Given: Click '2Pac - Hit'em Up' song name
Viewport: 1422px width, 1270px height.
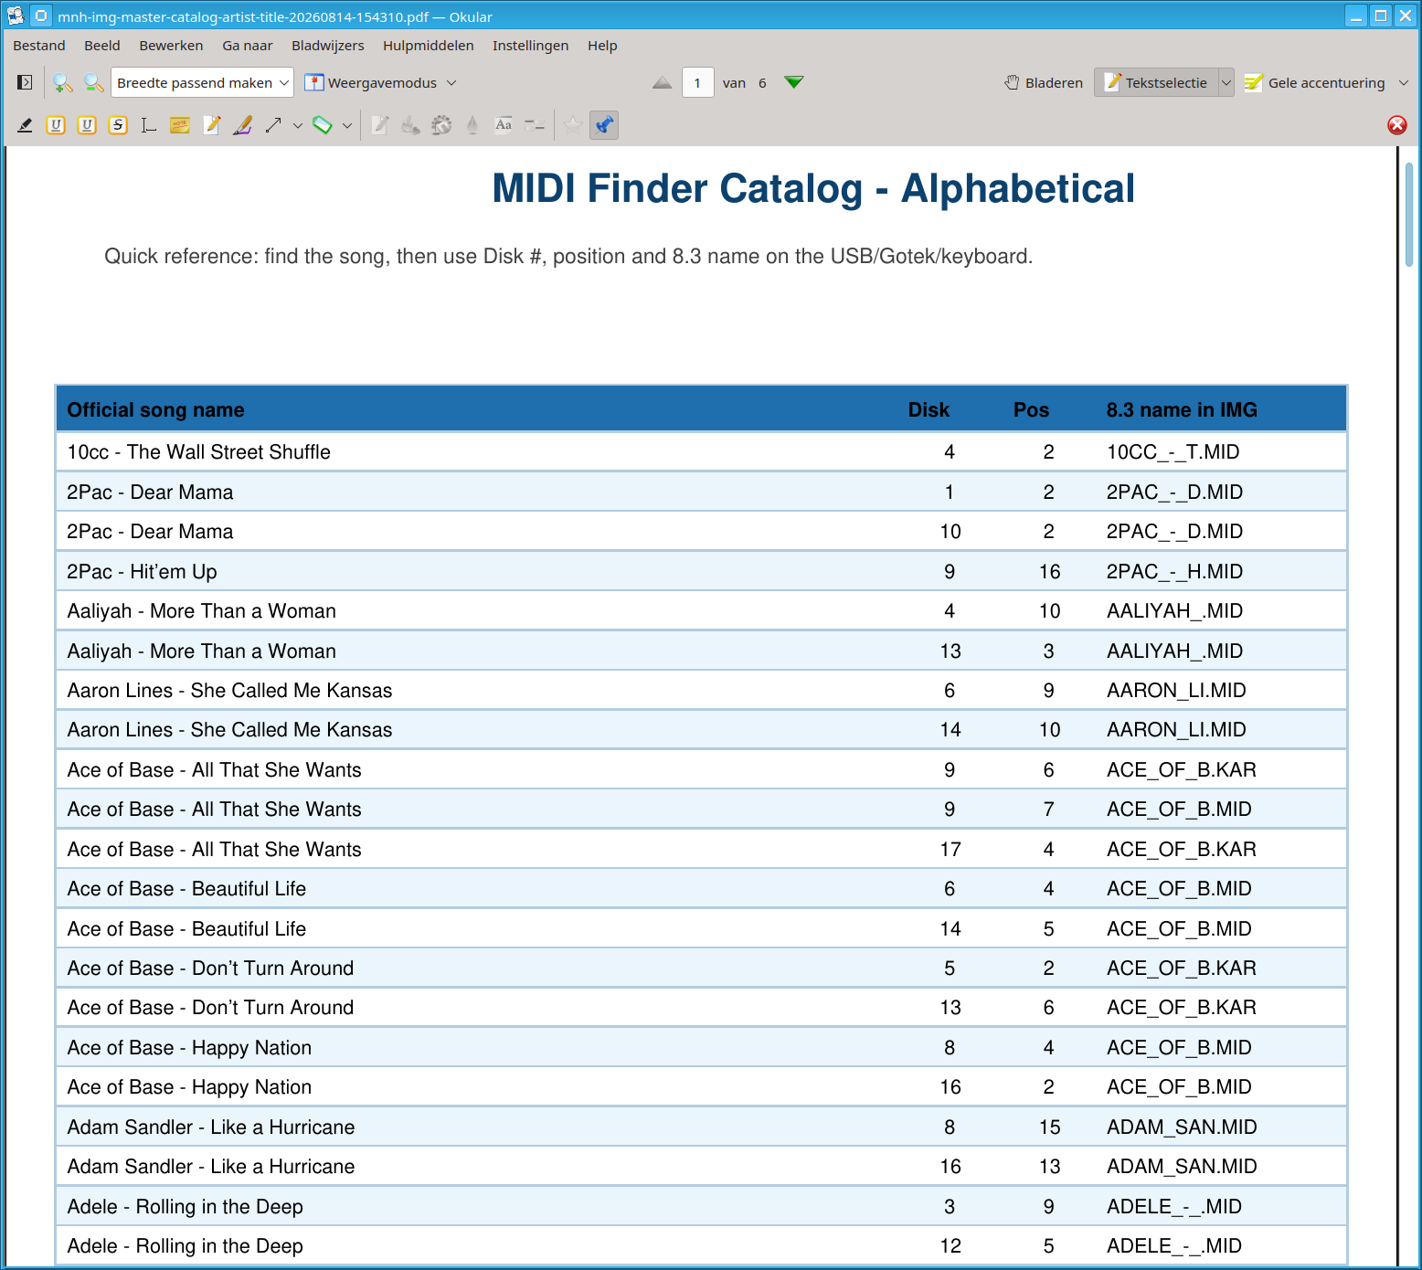Looking at the screenshot, I should click(x=142, y=572).
